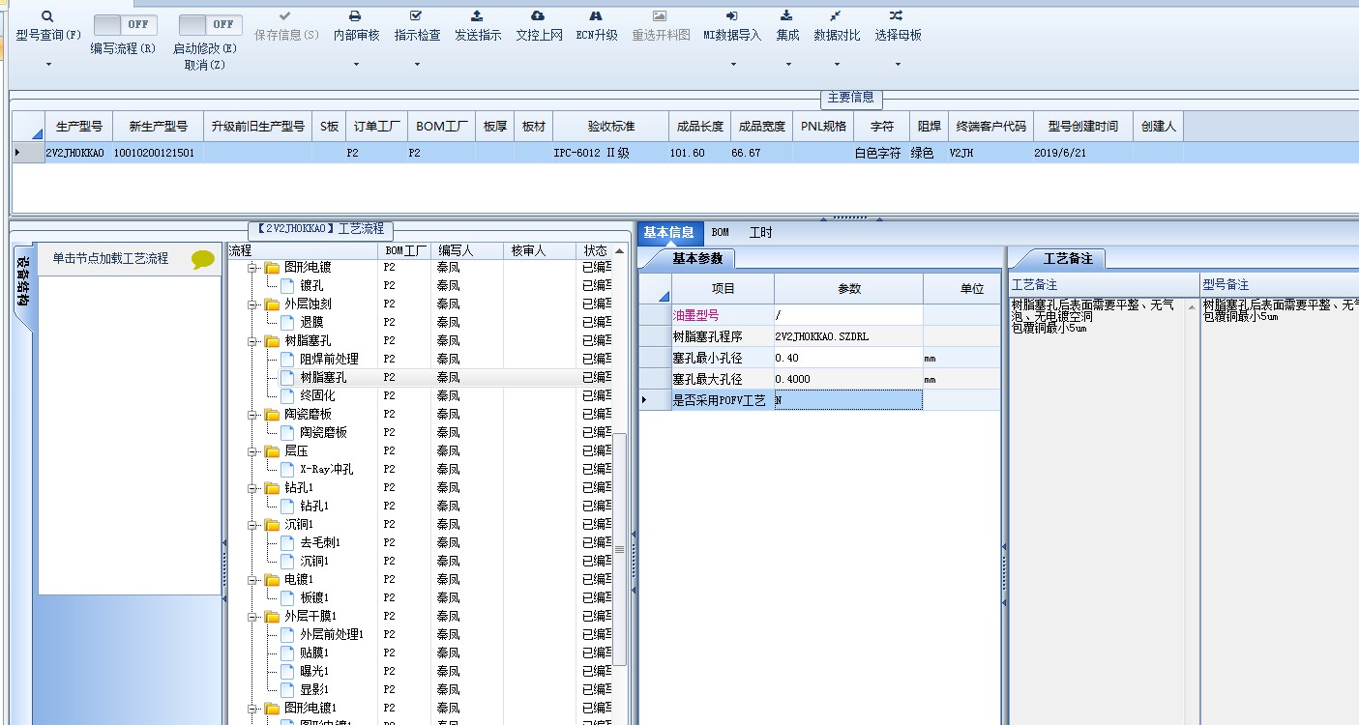The height and width of the screenshot is (725, 1359).
Task: Switch to the 工时 tab
Action: point(761,232)
